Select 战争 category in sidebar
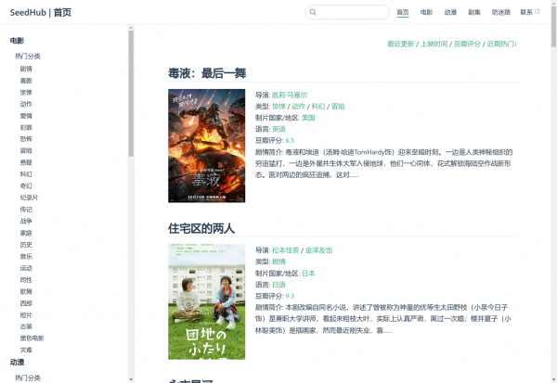The height and width of the screenshot is (383, 557). point(26,221)
